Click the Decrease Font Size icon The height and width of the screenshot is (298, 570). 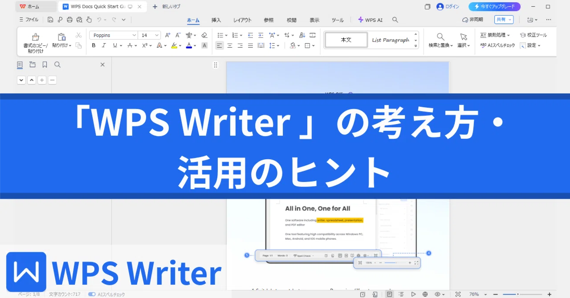tap(178, 35)
